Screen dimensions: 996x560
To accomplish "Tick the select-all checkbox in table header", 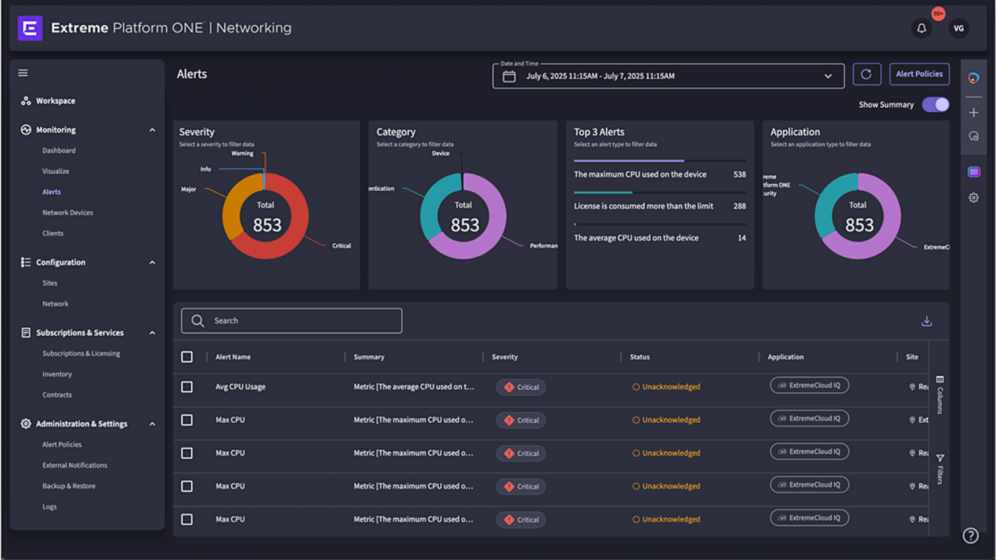I will click(187, 357).
